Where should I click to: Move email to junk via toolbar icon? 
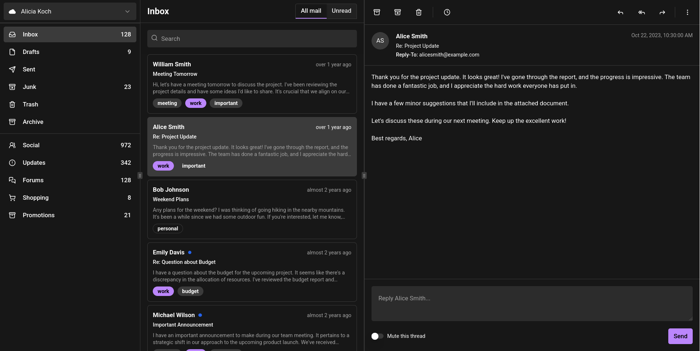[x=398, y=12]
